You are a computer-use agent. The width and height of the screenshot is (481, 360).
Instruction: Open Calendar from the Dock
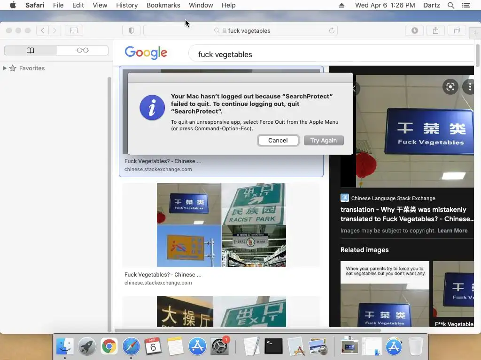[153, 346]
